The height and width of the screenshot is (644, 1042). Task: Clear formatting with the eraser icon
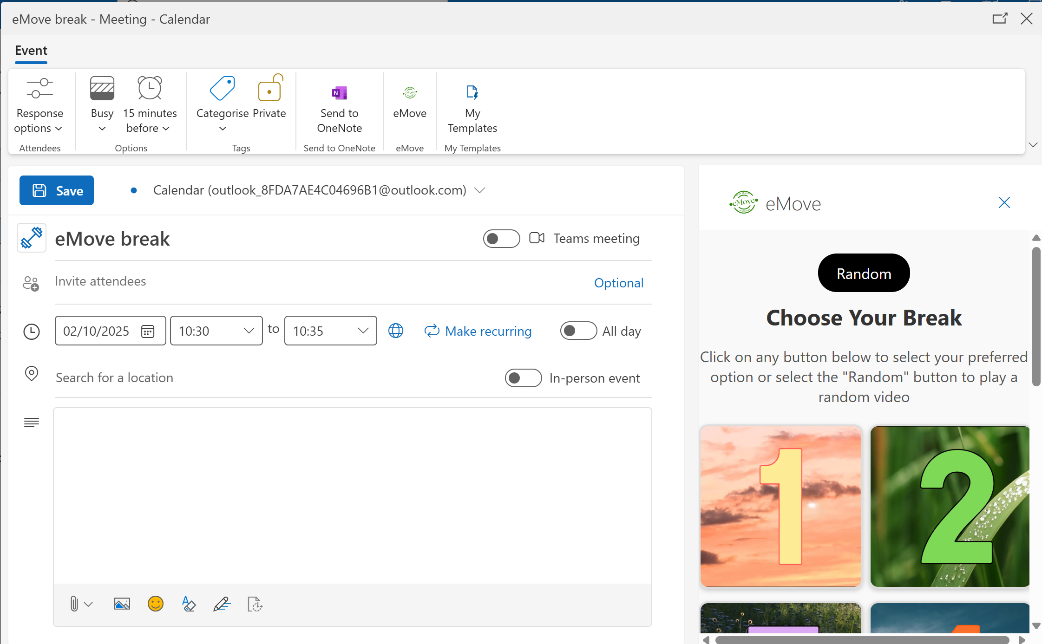click(x=189, y=604)
